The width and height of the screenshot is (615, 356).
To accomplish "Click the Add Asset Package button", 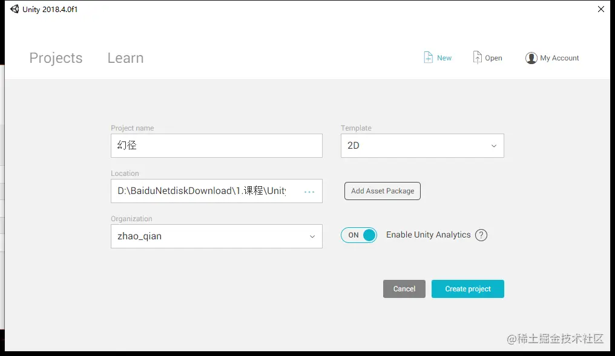I will click(x=383, y=191).
